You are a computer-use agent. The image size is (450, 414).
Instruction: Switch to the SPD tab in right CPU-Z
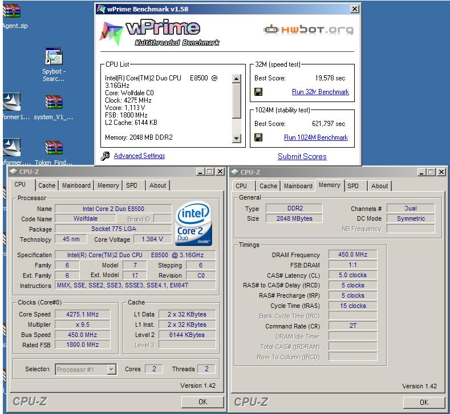353,186
